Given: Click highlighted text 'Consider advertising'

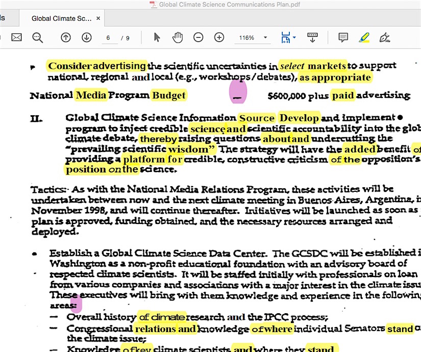Looking at the screenshot, I should tap(97, 66).
